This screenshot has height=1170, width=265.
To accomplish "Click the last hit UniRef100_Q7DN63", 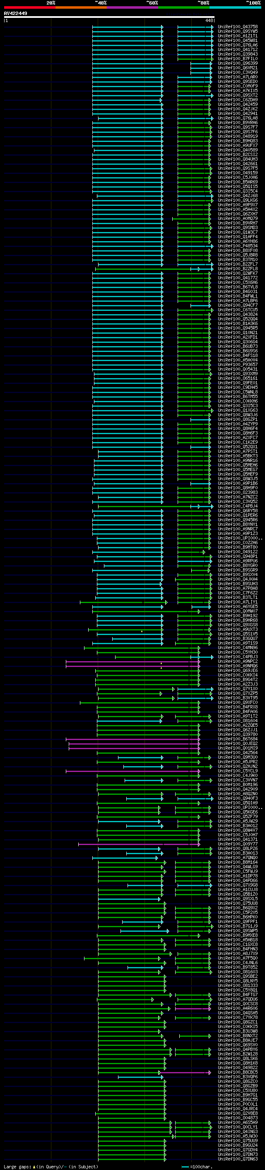I will 238,1159.
